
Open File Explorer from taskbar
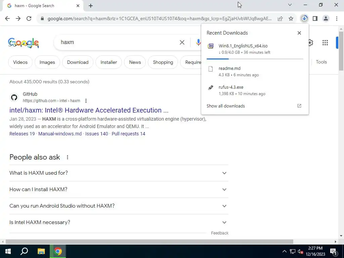[41, 251]
